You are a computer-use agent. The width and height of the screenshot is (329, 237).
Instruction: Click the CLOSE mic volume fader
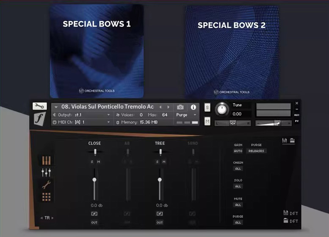pos(94,180)
